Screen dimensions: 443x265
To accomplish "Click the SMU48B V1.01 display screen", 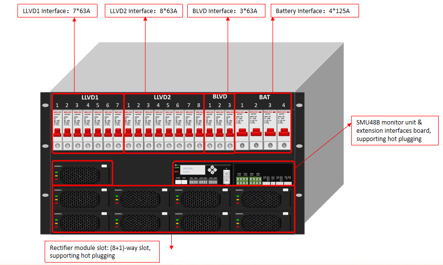I will 192,171.
